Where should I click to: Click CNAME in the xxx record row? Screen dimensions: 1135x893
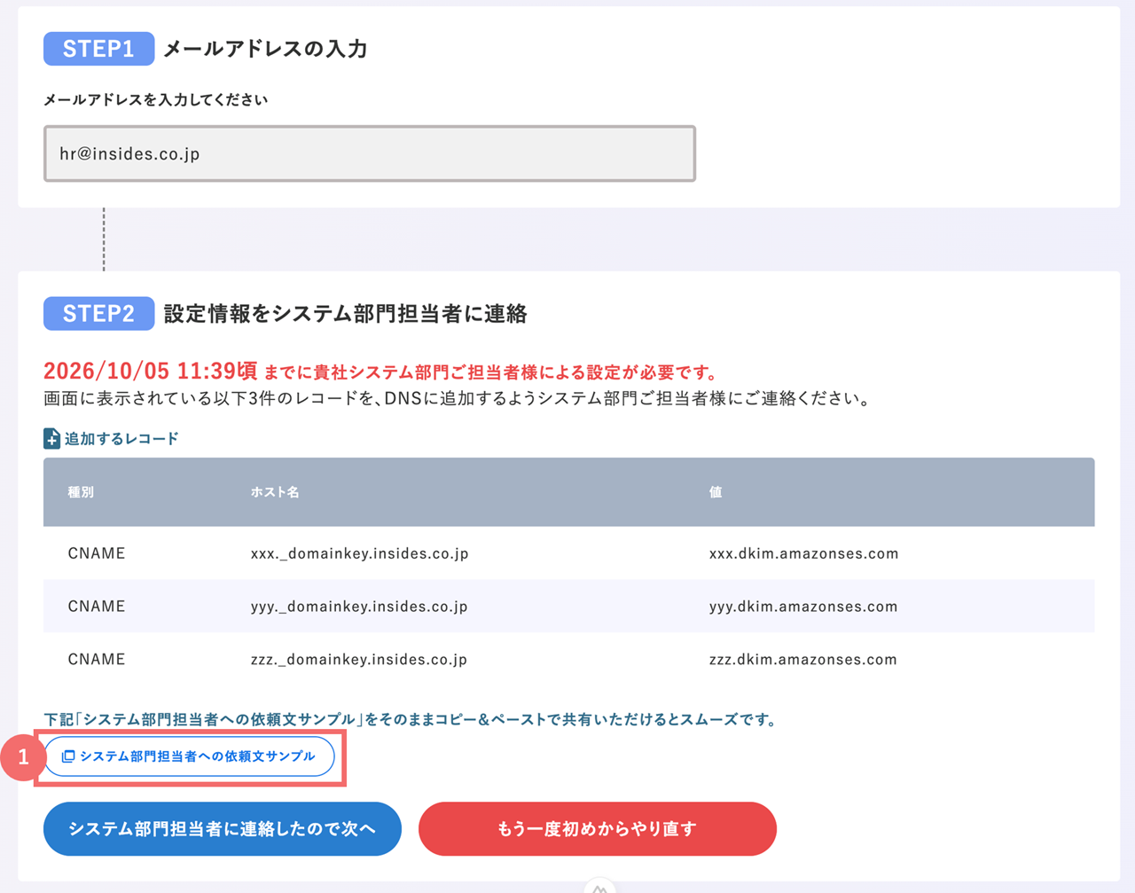click(97, 553)
